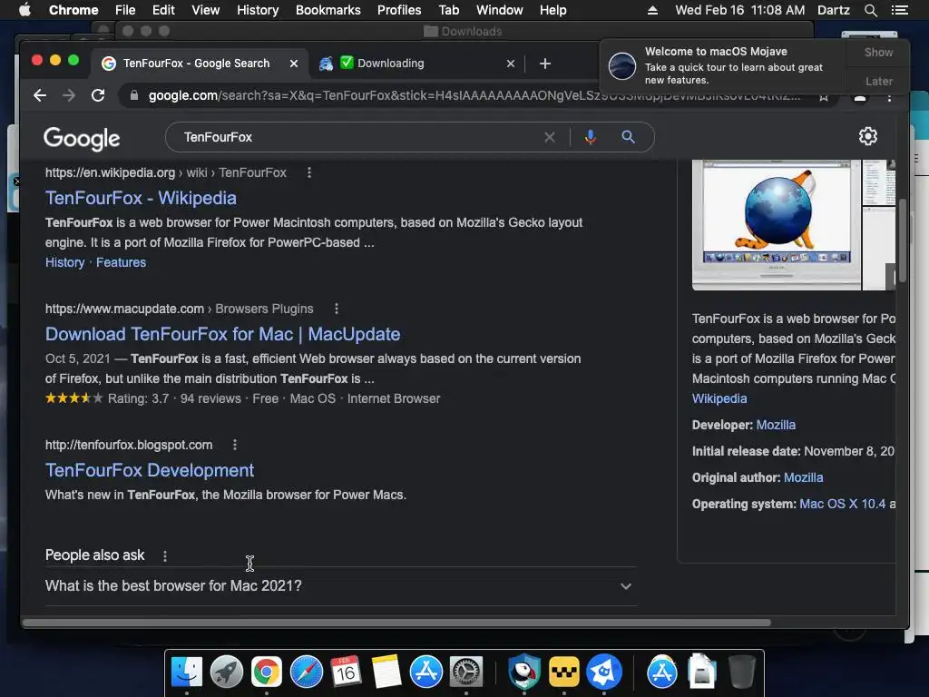Clear the search box with X
Image resolution: width=929 pixels, height=697 pixels.
(549, 138)
